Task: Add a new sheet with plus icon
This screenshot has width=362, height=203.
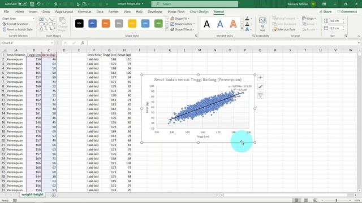Action: (x=54, y=195)
